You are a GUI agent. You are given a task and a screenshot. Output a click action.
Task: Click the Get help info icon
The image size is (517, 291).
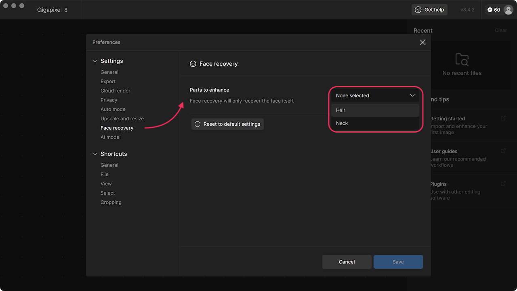click(x=418, y=10)
